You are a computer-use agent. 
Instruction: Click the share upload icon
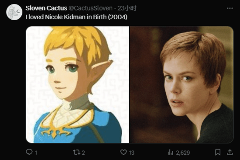230,152
